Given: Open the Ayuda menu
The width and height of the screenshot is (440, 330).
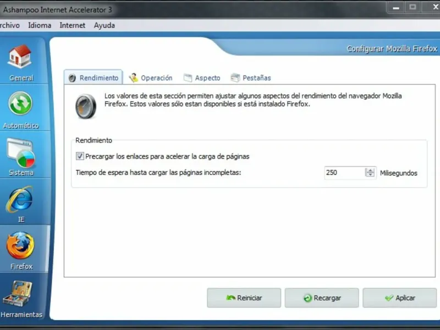Looking at the screenshot, I should (105, 25).
